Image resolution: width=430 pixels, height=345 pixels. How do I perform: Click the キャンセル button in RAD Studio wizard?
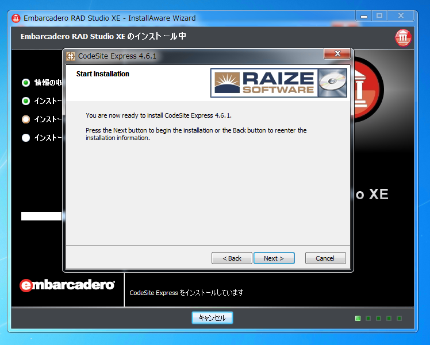212,317
